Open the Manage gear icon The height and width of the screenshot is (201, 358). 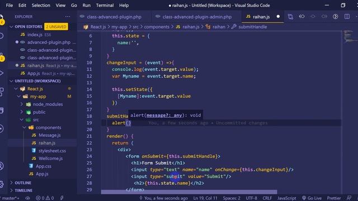click(x=2, y=184)
